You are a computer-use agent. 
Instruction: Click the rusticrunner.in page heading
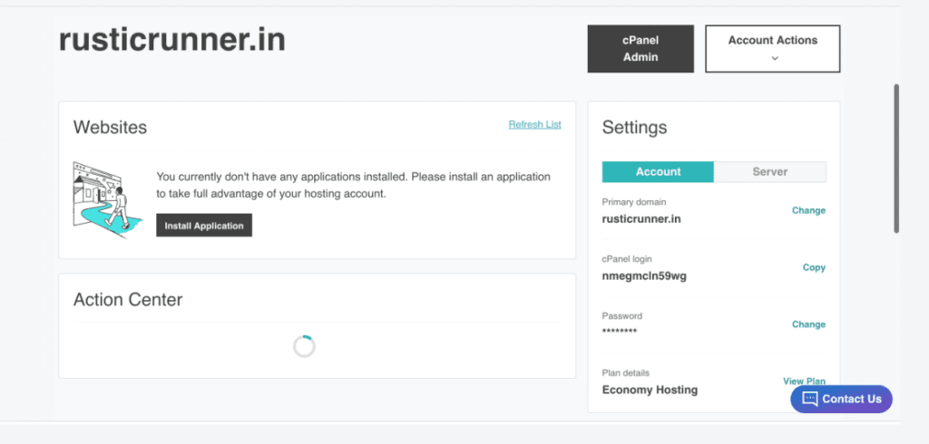[x=171, y=40]
